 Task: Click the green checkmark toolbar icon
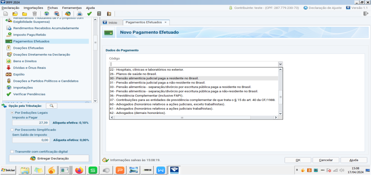90,14
